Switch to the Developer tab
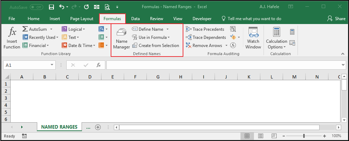The width and height of the screenshot is (349, 141). pyautogui.click(x=202, y=19)
